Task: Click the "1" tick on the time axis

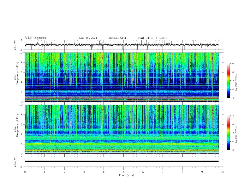Action: click(45, 172)
